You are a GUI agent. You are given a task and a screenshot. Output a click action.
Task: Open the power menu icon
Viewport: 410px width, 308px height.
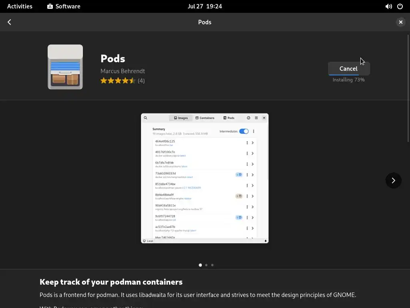click(x=400, y=6)
